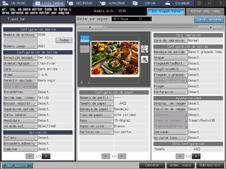Switch to LISTA TAREAS tab
The height and width of the screenshot is (169, 226).
[x=49, y=3]
